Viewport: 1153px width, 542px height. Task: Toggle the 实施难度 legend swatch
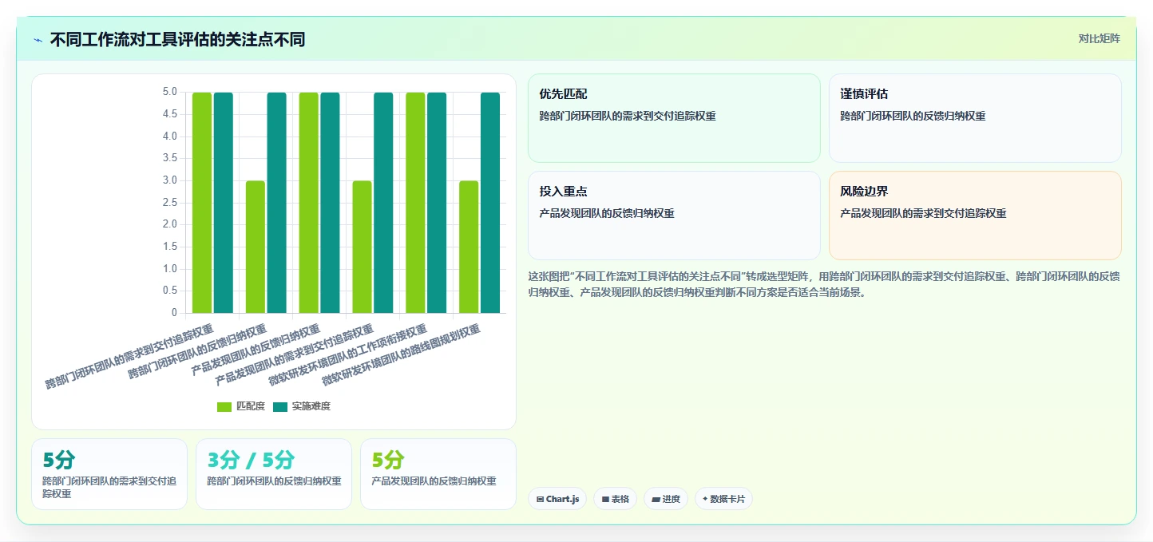pyautogui.click(x=280, y=407)
